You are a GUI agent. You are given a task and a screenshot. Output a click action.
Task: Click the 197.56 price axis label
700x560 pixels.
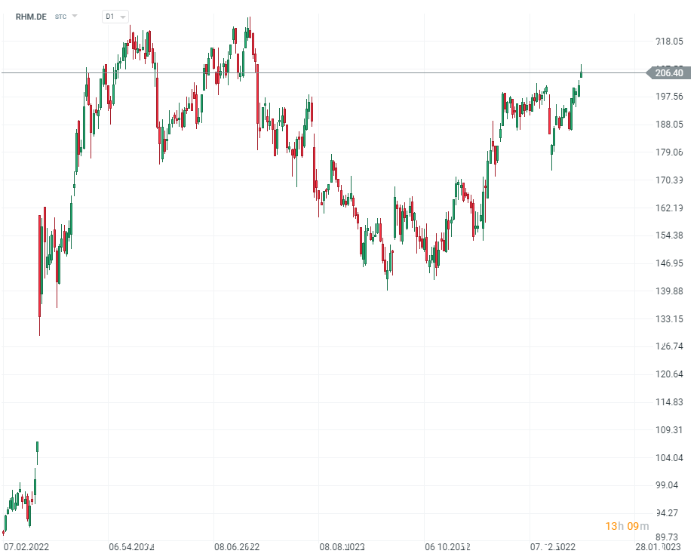pyautogui.click(x=669, y=97)
